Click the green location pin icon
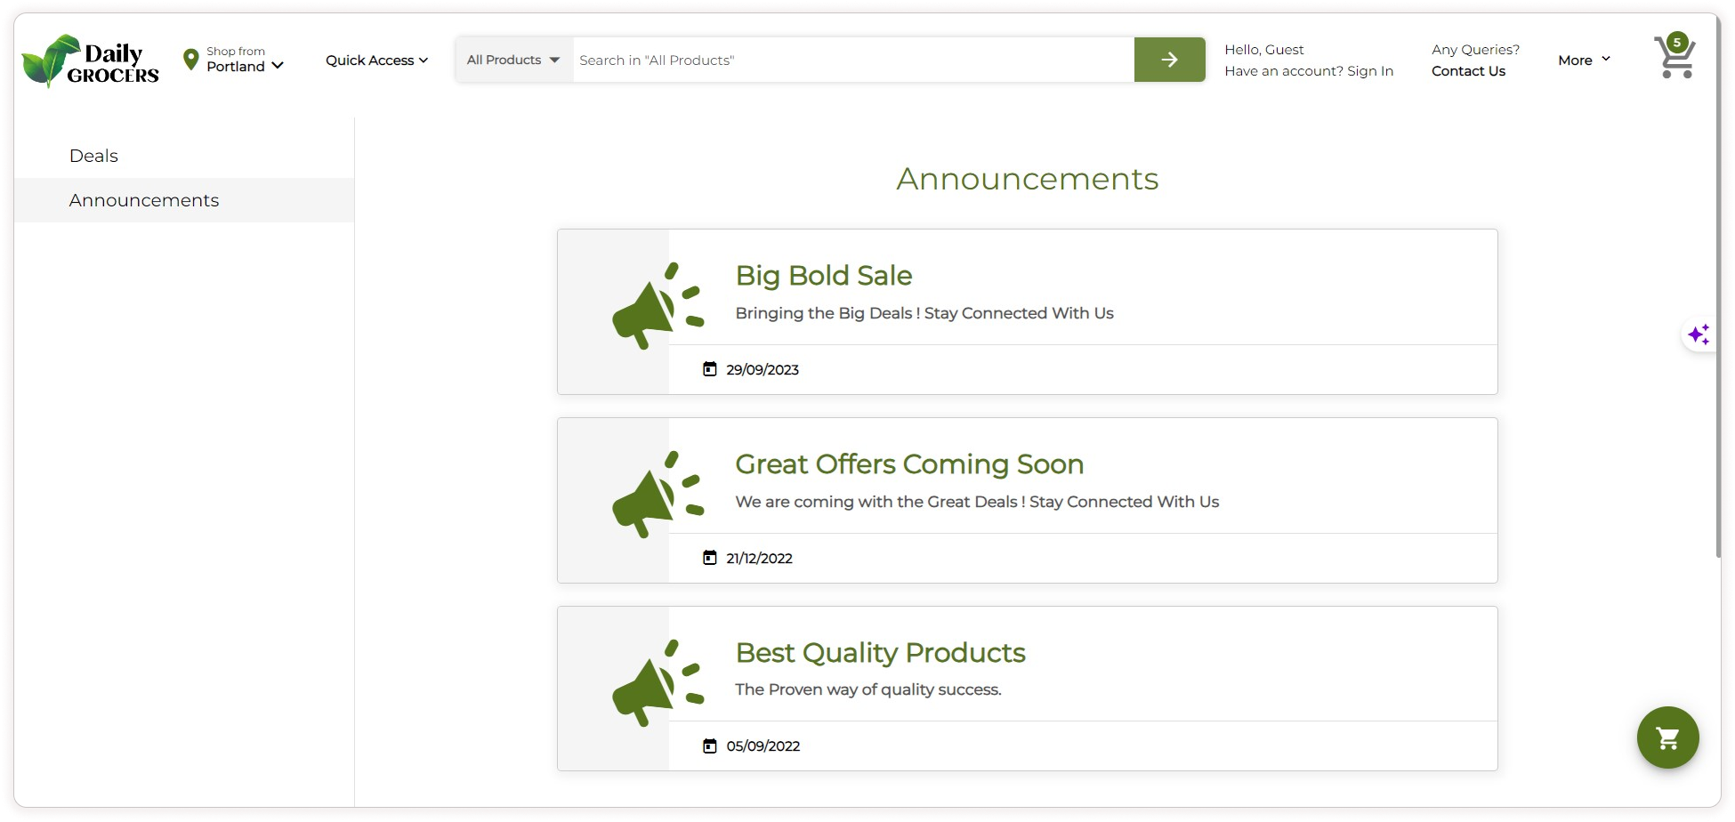The width and height of the screenshot is (1735, 822). click(x=190, y=60)
